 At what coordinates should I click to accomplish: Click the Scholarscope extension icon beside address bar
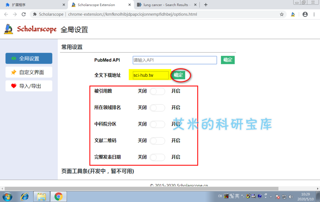(x=293, y=14)
